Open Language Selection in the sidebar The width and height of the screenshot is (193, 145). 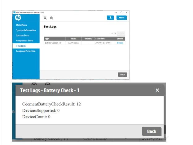(x=26, y=51)
